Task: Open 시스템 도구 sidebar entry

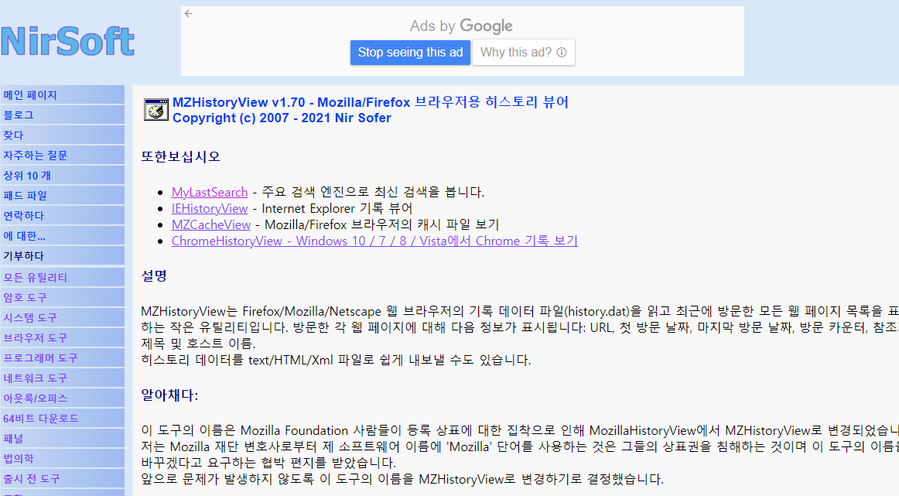Action: click(x=62, y=317)
